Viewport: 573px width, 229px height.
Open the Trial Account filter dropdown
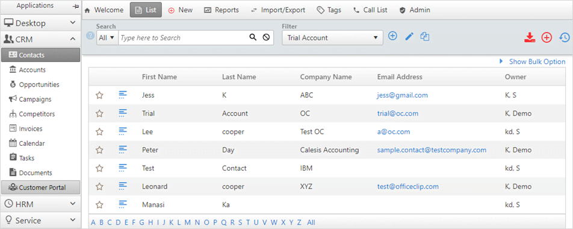point(332,38)
